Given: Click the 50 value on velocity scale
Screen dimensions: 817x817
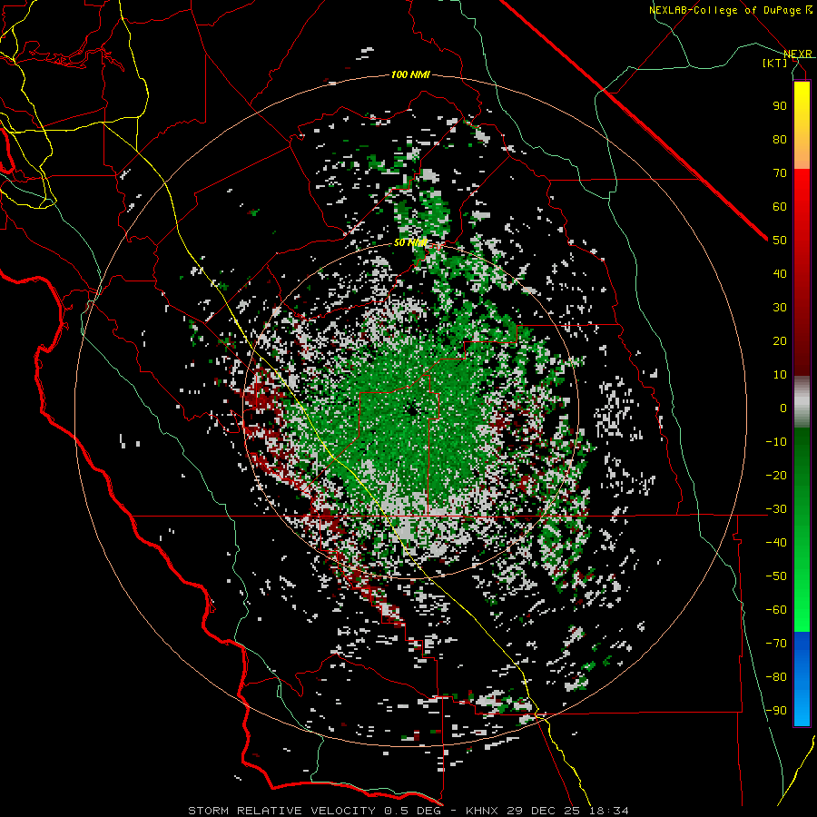Looking at the screenshot, I should tap(780, 241).
